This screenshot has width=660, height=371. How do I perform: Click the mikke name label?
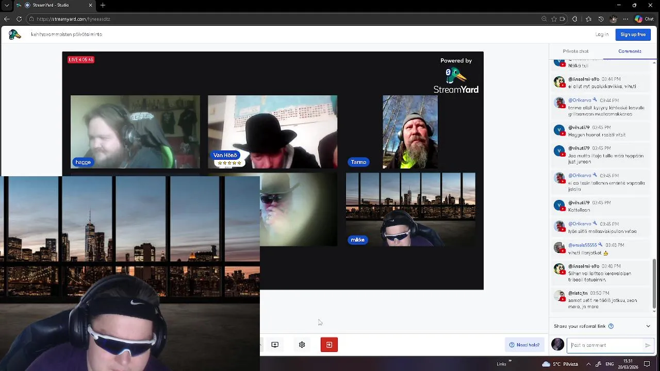(x=358, y=240)
